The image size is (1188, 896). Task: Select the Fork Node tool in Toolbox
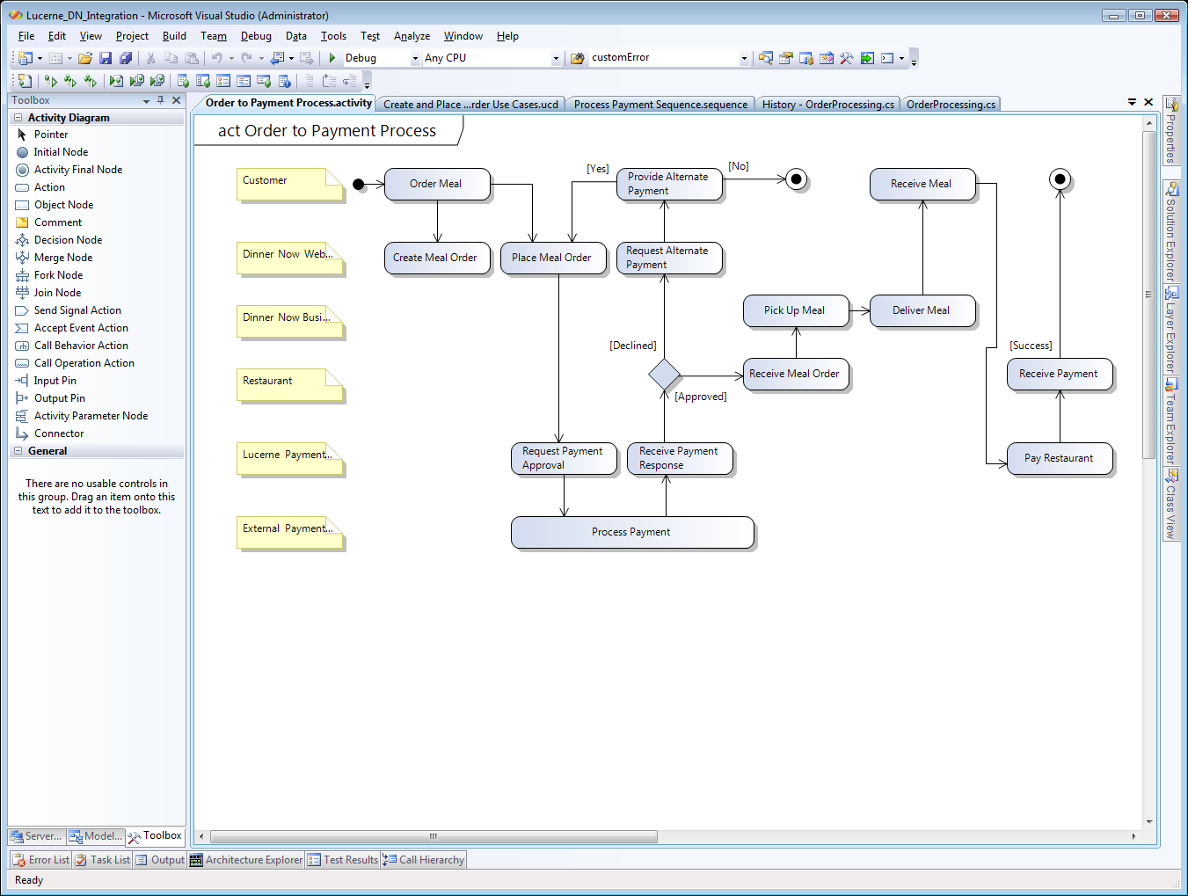point(58,275)
